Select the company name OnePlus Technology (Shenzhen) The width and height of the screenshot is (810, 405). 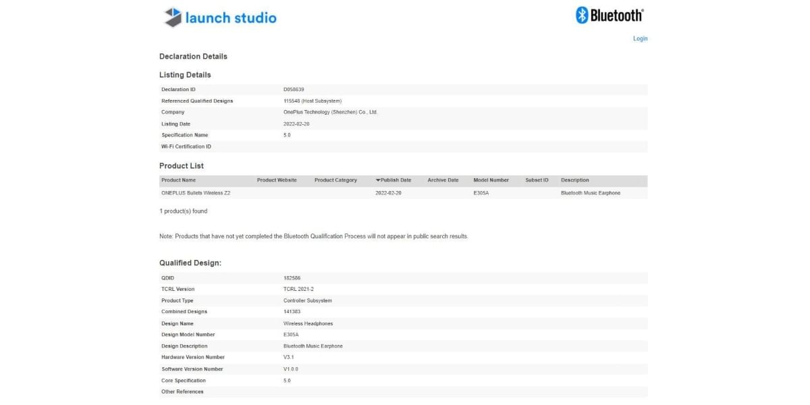pyautogui.click(x=331, y=112)
